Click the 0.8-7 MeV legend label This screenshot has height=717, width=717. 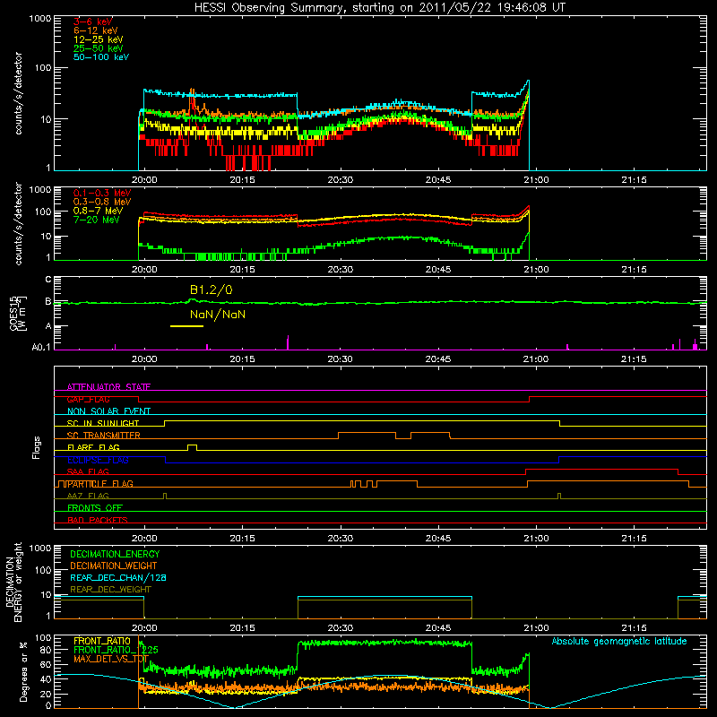(x=99, y=211)
